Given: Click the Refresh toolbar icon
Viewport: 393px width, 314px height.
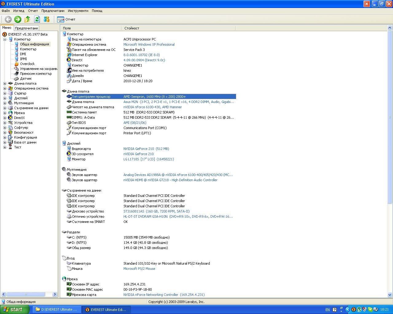Looking at the screenshot, I should coord(37,19).
